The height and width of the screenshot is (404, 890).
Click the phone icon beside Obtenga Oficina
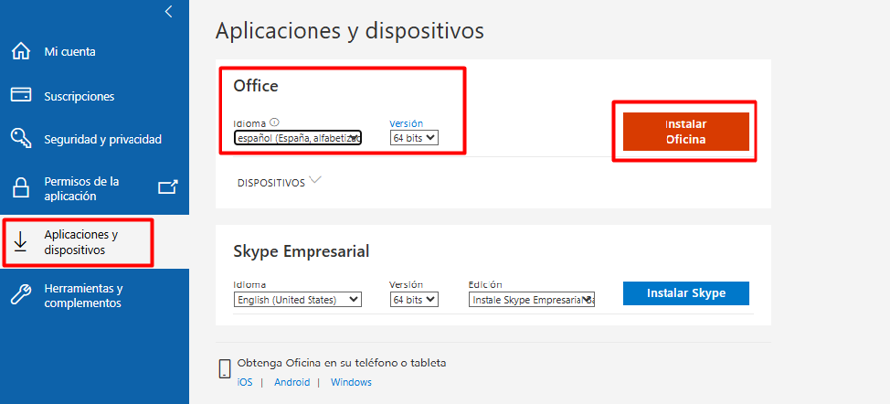point(224,368)
